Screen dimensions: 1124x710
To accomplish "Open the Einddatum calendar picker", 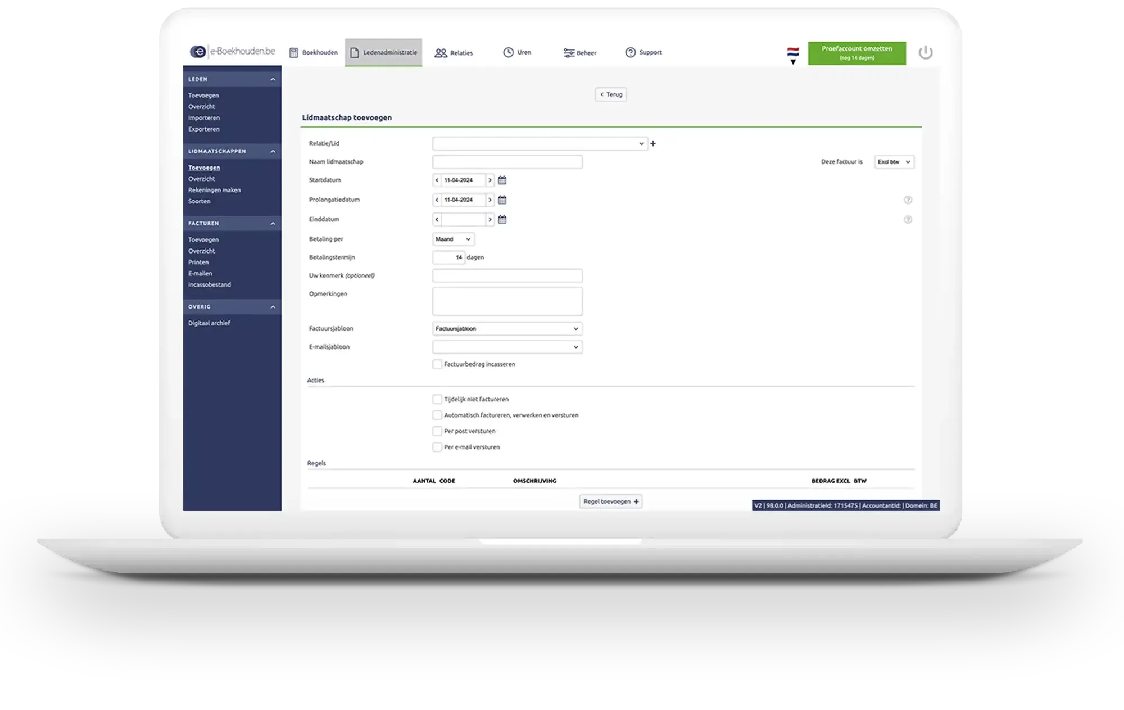I will tap(502, 220).
